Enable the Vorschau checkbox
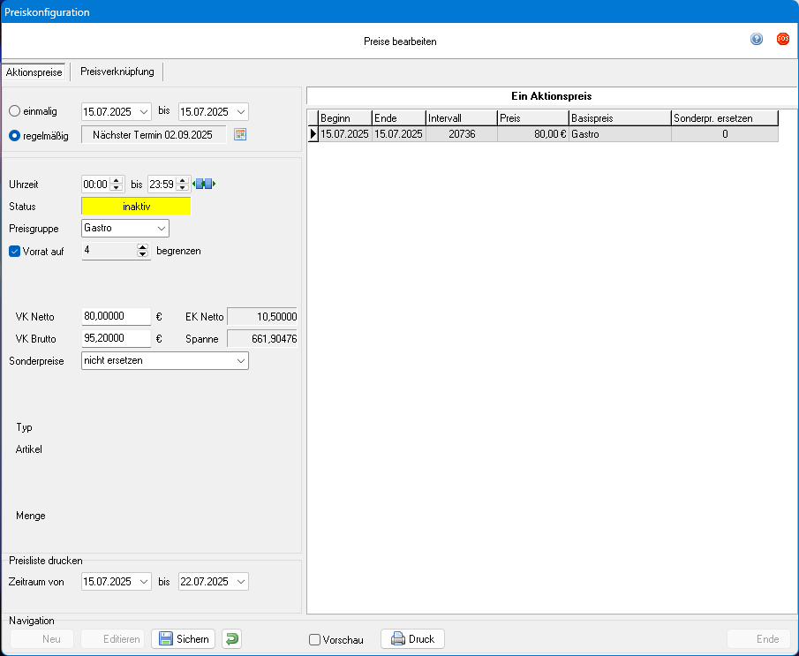 [x=315, y=640]
